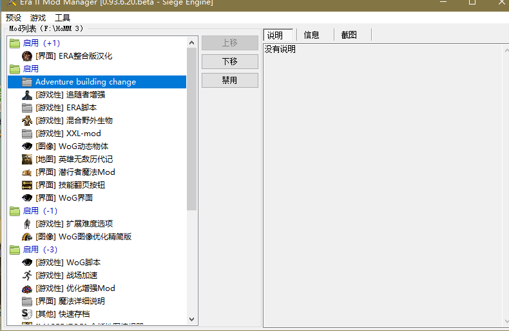The image size is (509, 331).
Task: Click the 下移 move down button
Action: [230, 61]
